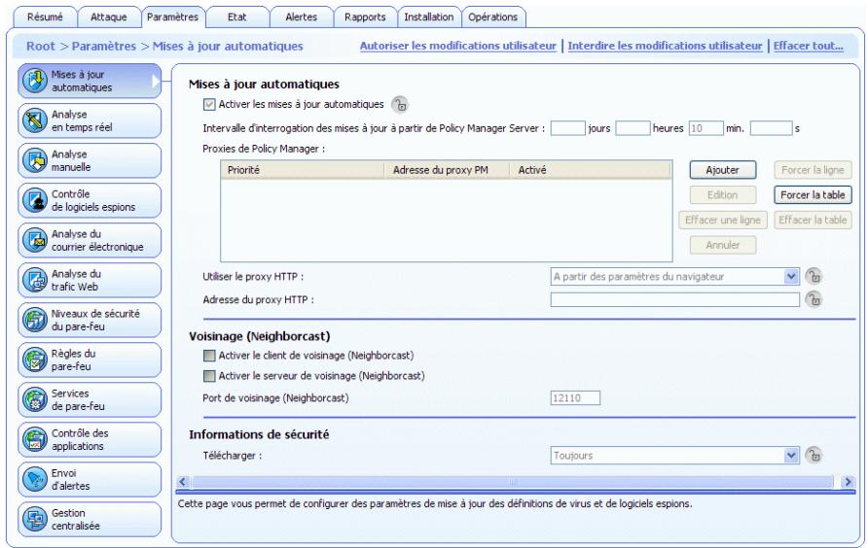Switch to the Opérations tab

[x=492, y=17]
